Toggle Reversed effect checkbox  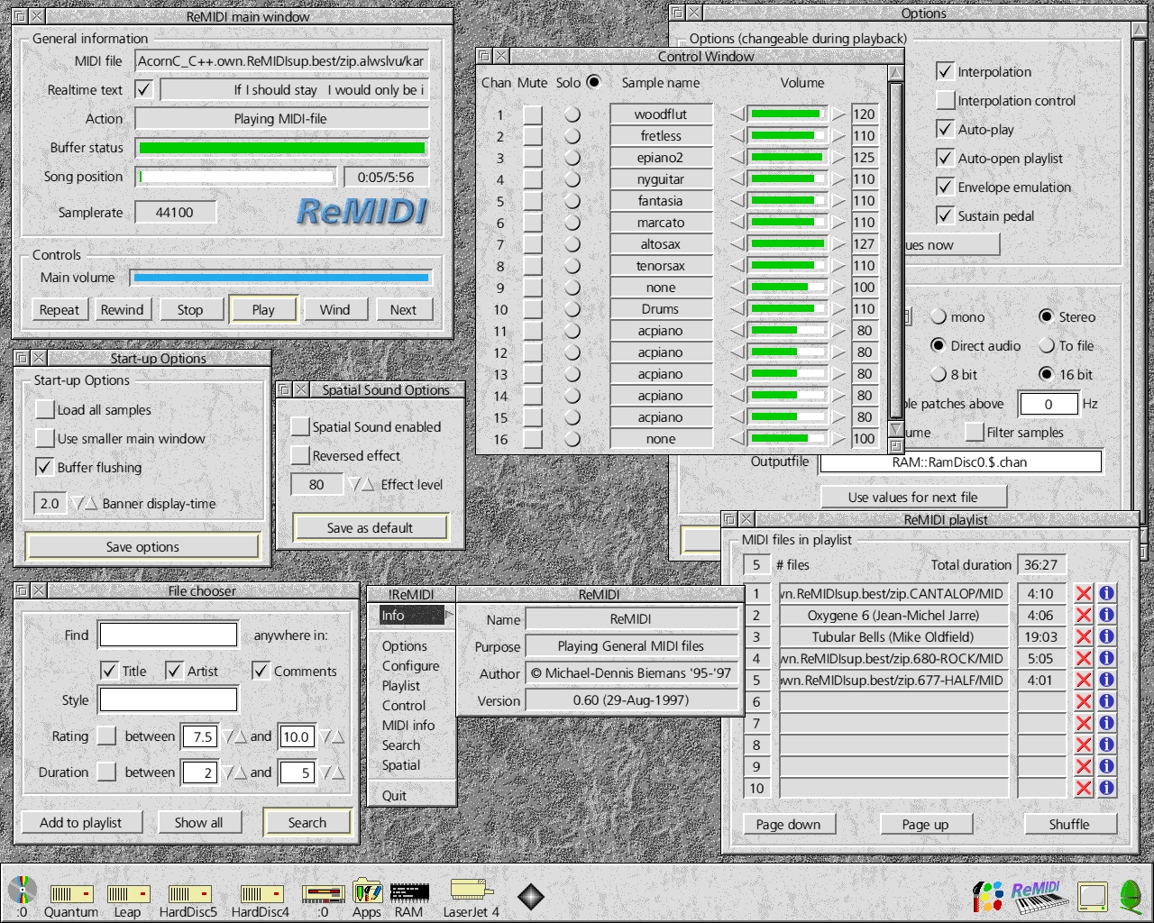tap(300, 455)
